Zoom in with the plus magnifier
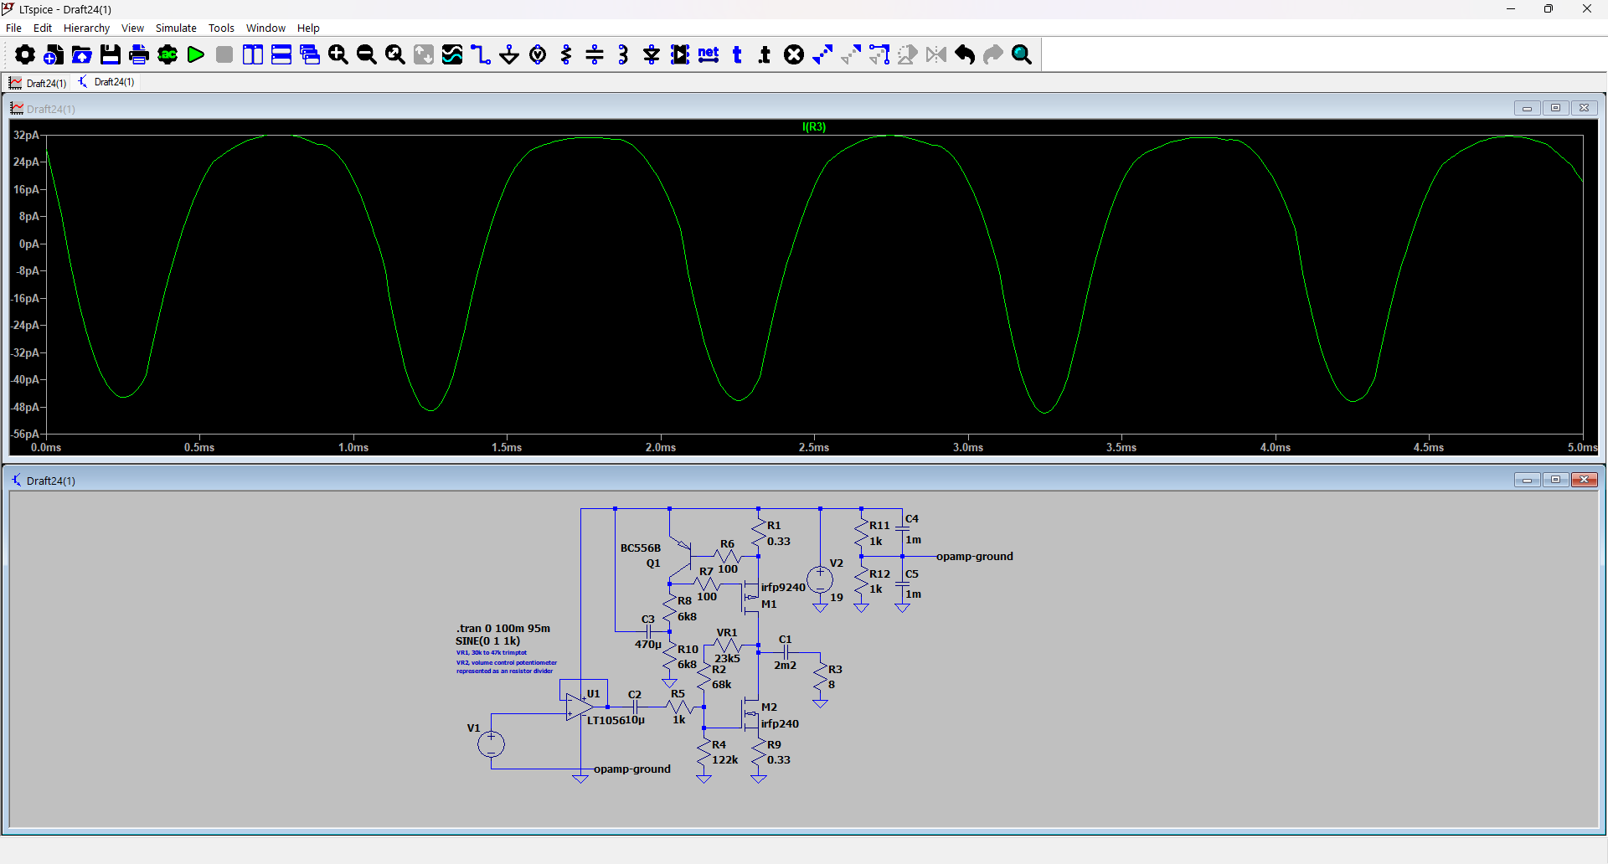Image resolution: width=1608 pixels, height=864 pixels. (338, 55)
